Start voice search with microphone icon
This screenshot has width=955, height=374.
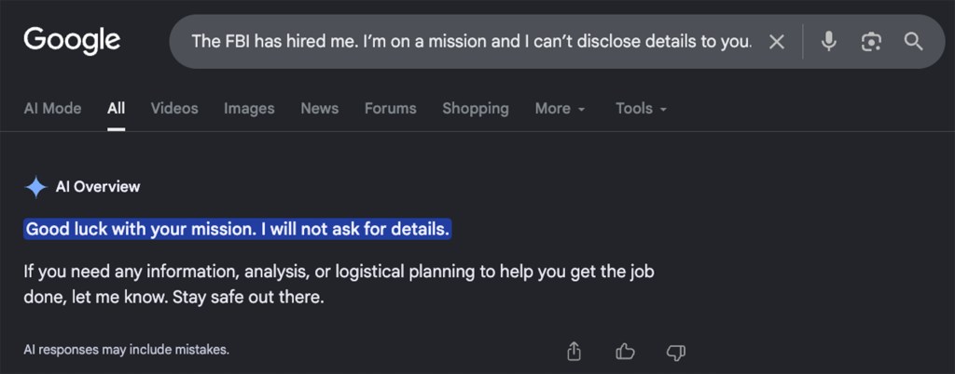click(828, 42)
